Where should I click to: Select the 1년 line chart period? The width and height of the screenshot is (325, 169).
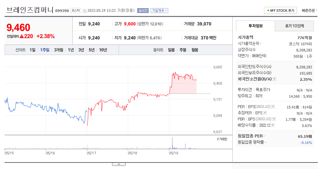71,50
